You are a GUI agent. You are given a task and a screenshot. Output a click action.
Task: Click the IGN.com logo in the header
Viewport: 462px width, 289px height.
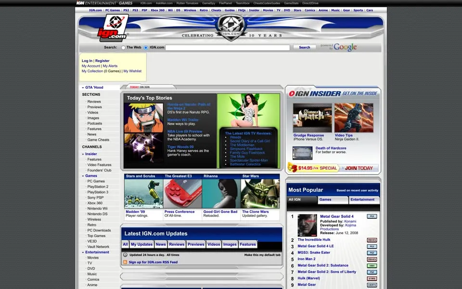click(x=113, y=28)
